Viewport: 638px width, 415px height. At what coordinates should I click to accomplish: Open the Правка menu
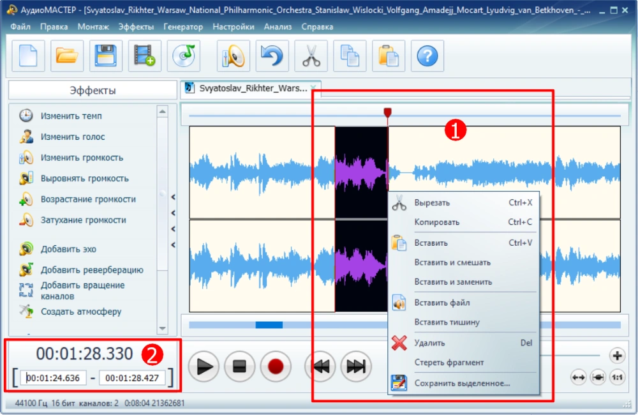point(54,27)
